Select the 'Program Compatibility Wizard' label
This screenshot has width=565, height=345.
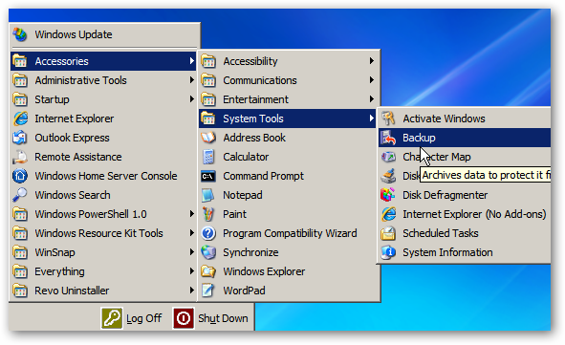[x=290, y=233]
